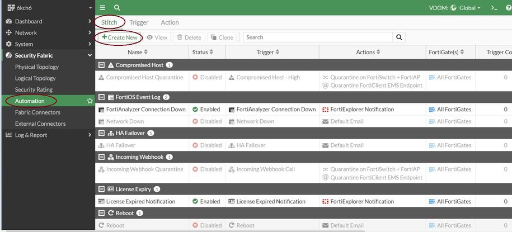
Task: Click the Dashboard gauge icon
Action: click(x=9, y=21)
